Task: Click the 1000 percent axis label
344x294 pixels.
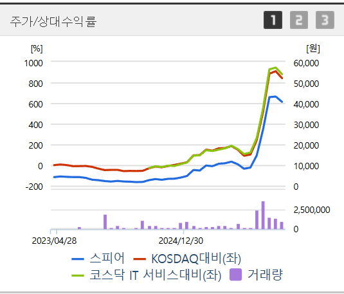Action: point(33,63)
